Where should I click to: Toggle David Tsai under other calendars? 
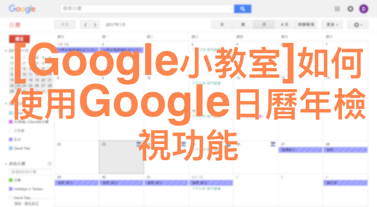(x=11, y=198)
